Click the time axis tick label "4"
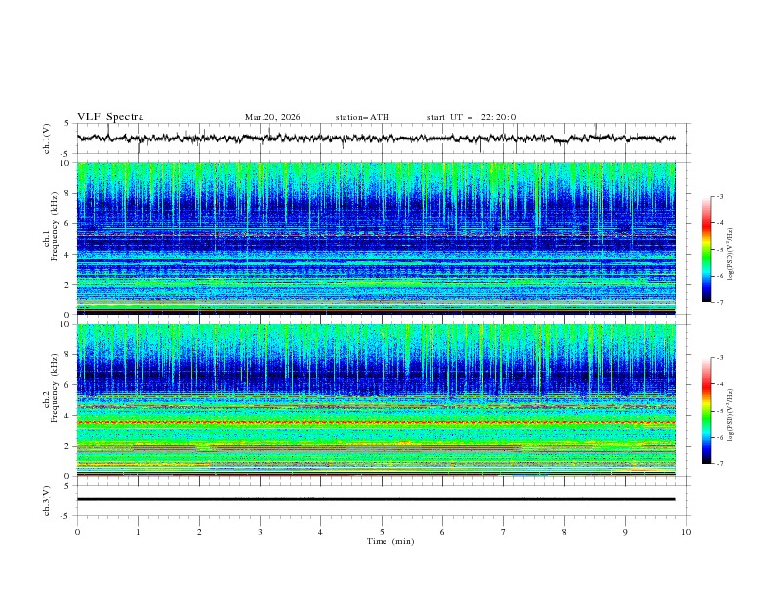 (x=321, y=532)
